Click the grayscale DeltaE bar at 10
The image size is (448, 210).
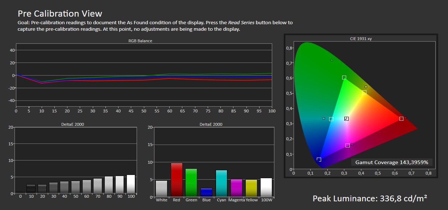click(31, 189)
